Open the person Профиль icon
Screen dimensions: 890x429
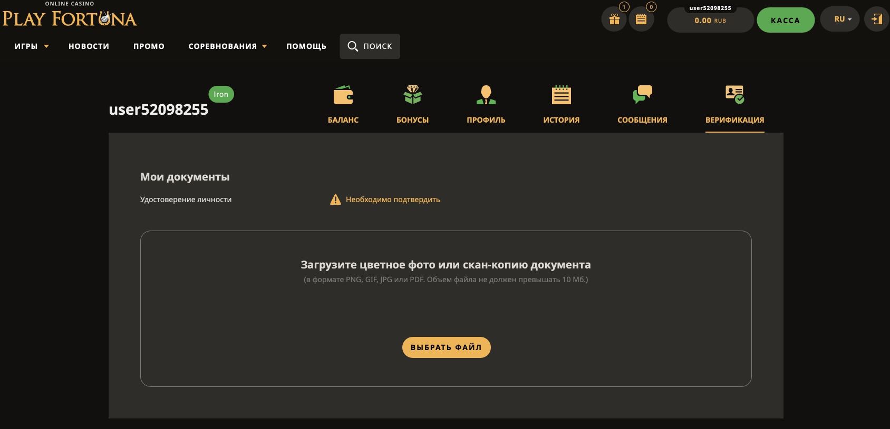point(486,95)
